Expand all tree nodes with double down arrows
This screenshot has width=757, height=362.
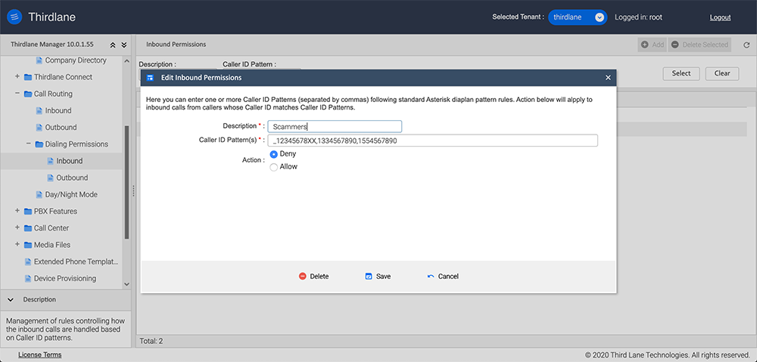(x=123, y=45)
